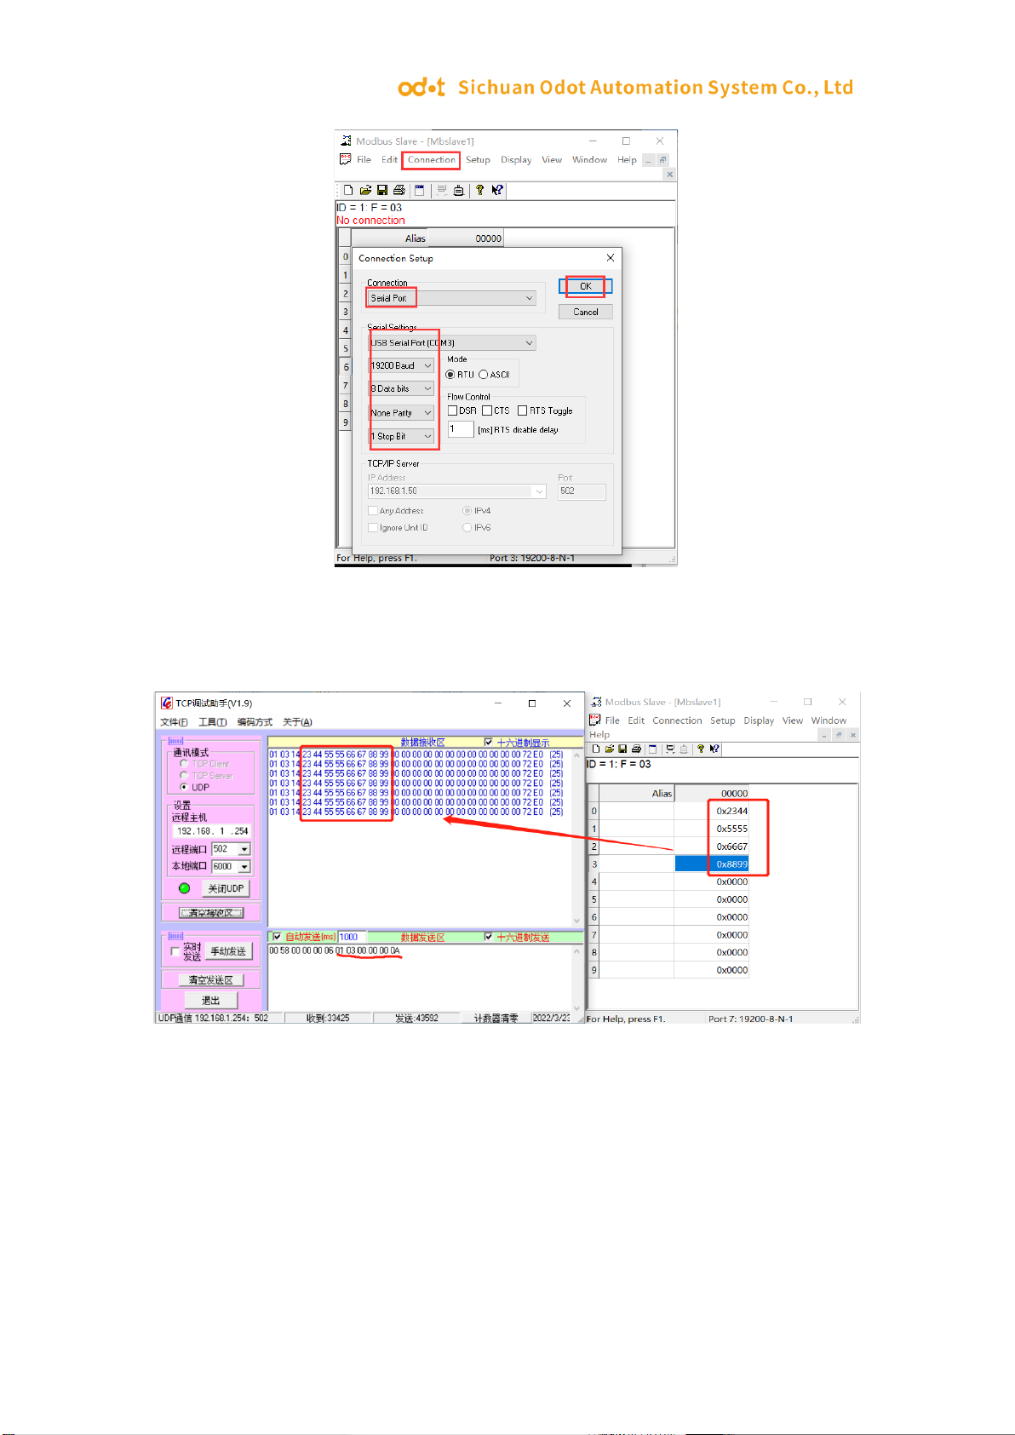Click Connect icon in the 'Port 7' Modbus Slave toolbar
This screenshot has height=1435, width=1015.
pyautogui.click(x=671, y=749)
